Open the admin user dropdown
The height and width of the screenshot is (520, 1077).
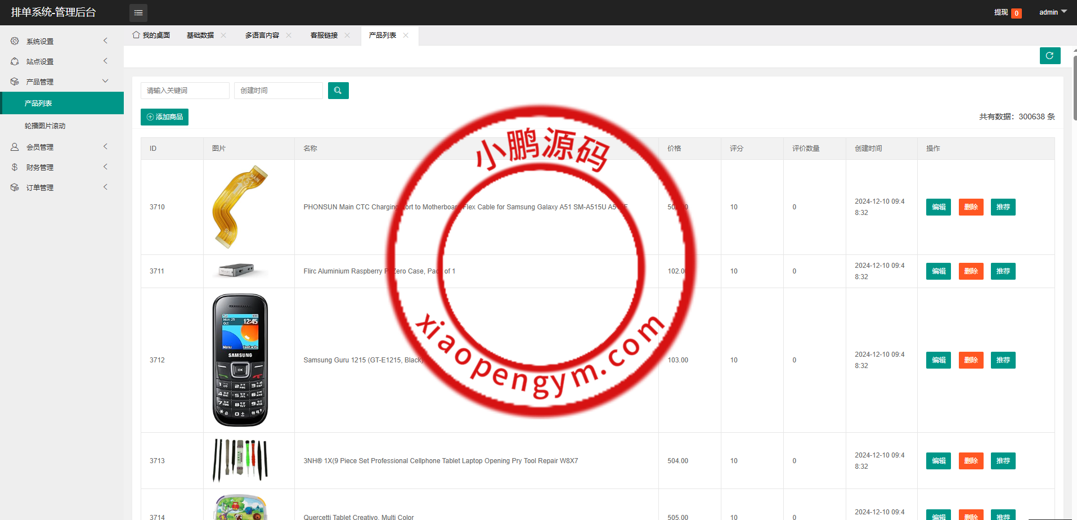point(1052,12)
